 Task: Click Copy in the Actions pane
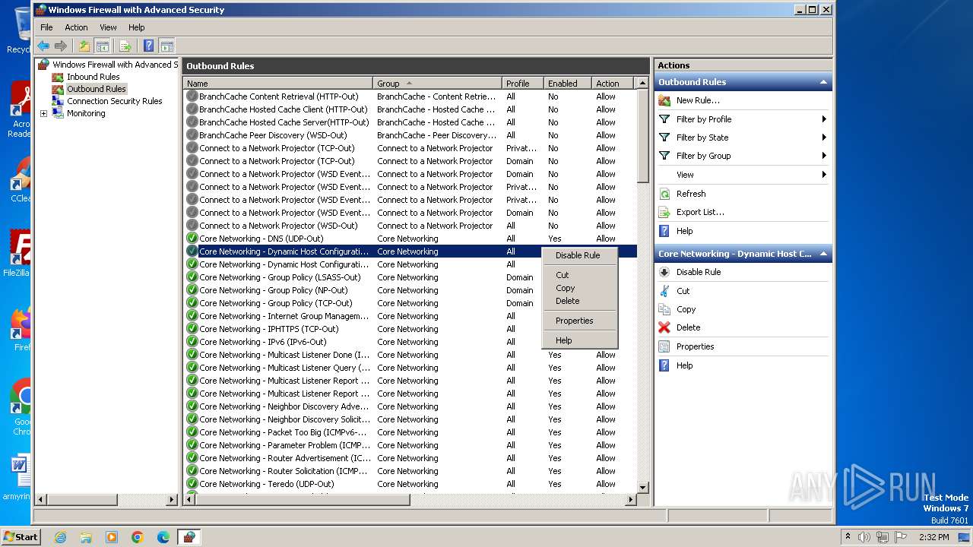pyautogui.click(x=686, y=309)
